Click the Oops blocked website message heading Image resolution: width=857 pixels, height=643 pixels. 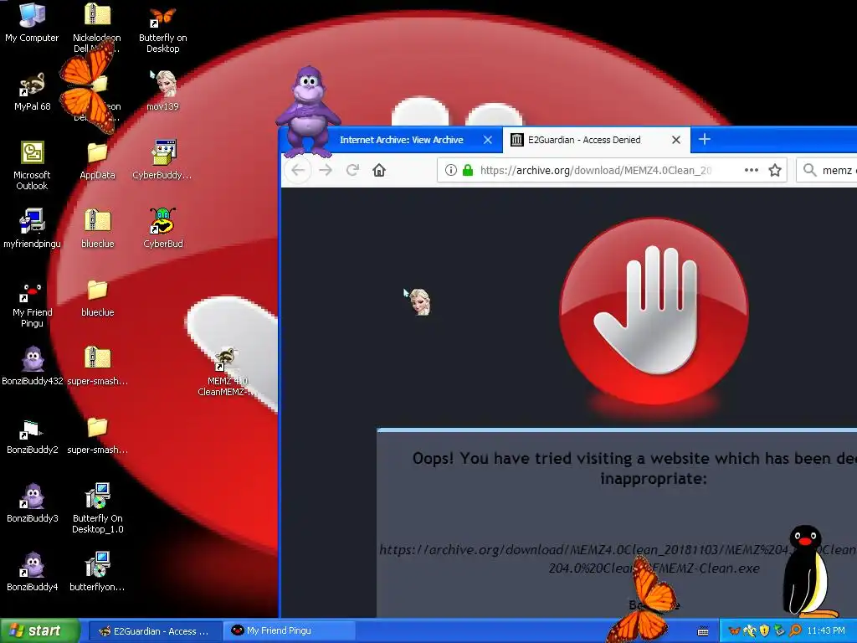(x=634, y=468)
